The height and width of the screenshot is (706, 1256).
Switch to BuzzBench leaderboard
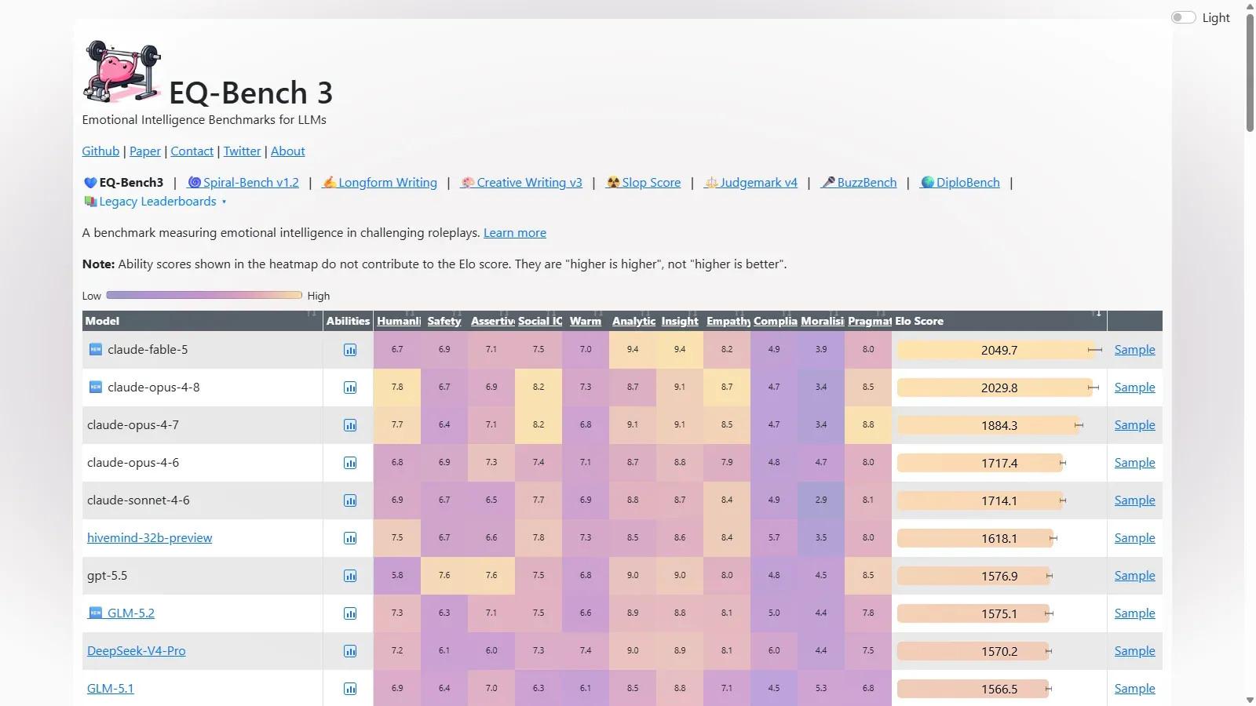(859, 183)
